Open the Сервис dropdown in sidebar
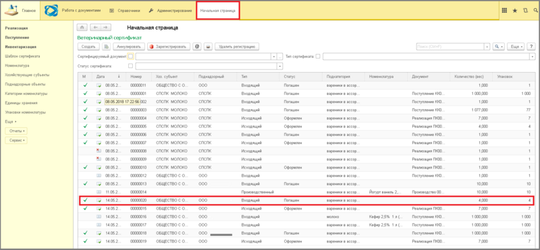 (16, 140)
